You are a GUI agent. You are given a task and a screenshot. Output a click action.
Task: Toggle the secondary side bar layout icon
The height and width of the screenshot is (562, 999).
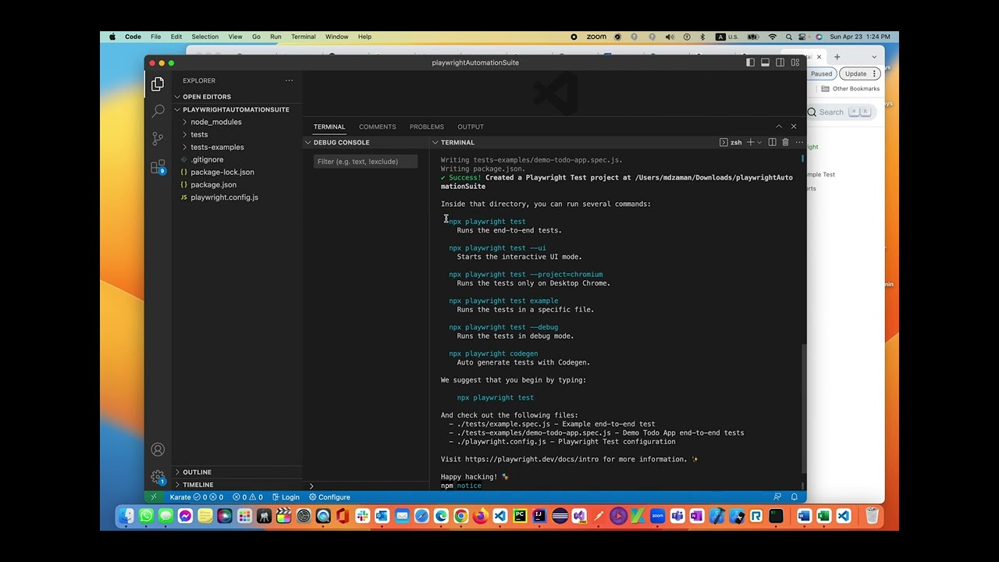780,62
